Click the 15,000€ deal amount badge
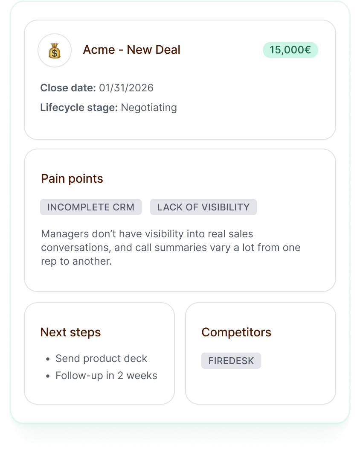Screen dimensions: 360x461 (x=290, y=50)
